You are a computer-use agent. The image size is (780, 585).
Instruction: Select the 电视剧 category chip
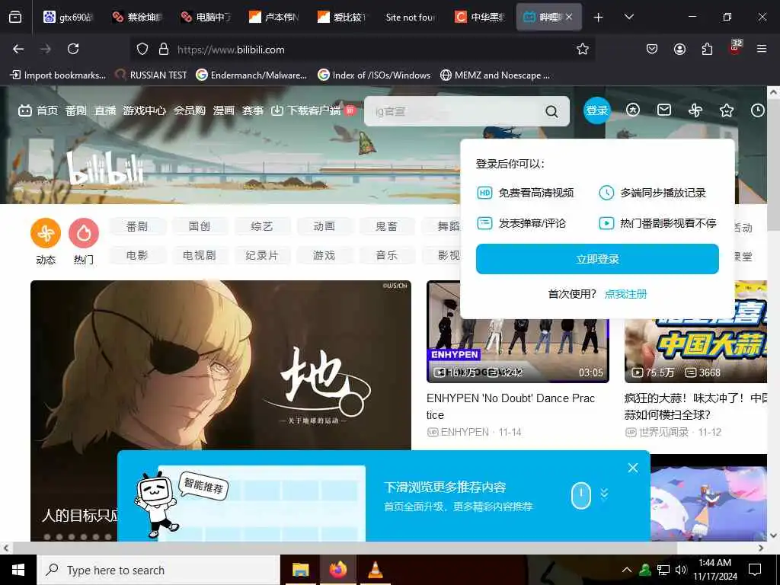click(200, 255)
